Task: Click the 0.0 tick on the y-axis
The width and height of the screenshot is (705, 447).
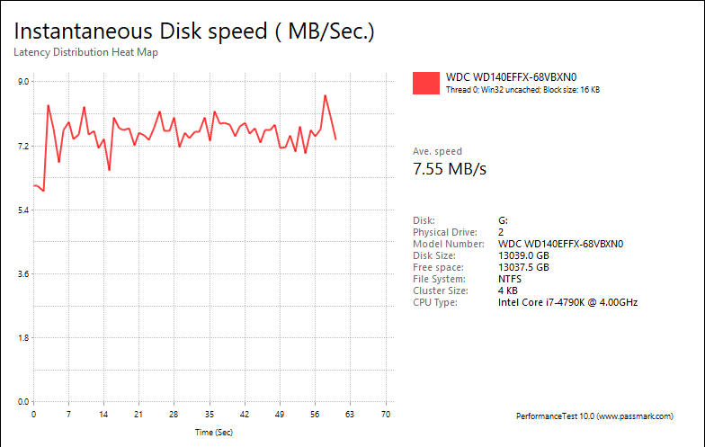Action: pos(23,402)
